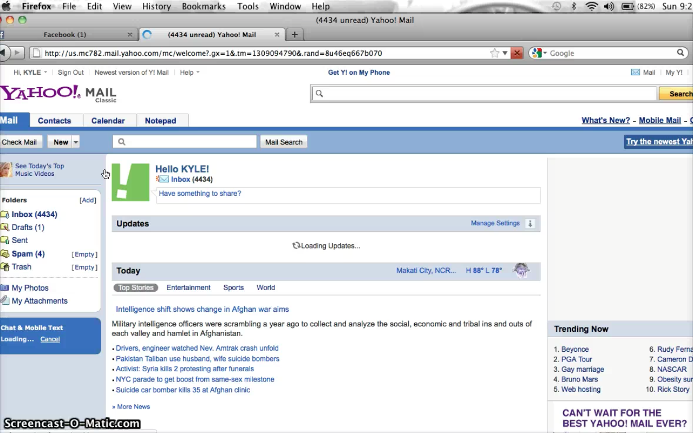Open the Sent folder
693x433 pixels.
point(19,240)
